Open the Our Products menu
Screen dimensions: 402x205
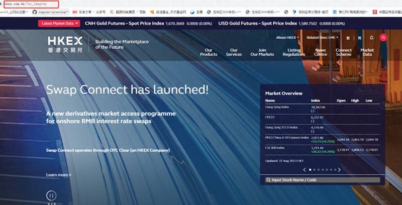[x=209, y=52]
